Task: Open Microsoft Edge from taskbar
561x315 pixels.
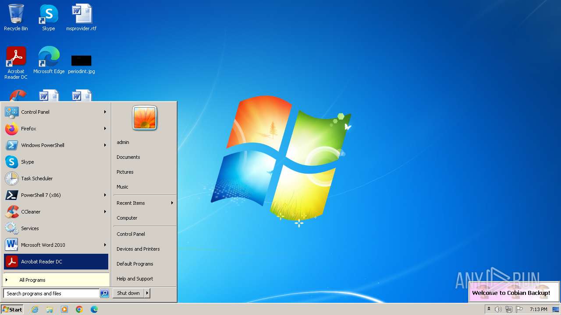Action: point(94,309)
